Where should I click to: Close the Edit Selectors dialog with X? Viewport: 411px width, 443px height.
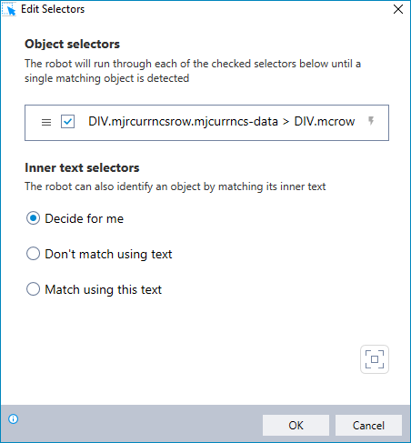pyautogui.click(x=398, y=9)
